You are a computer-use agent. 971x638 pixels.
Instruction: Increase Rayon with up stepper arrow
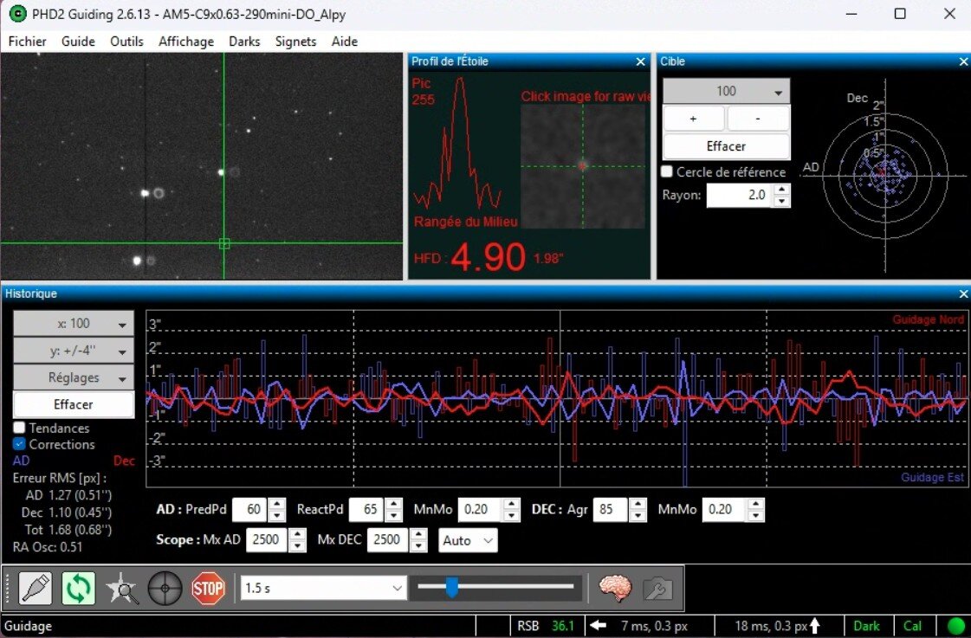tap(783, 190)
